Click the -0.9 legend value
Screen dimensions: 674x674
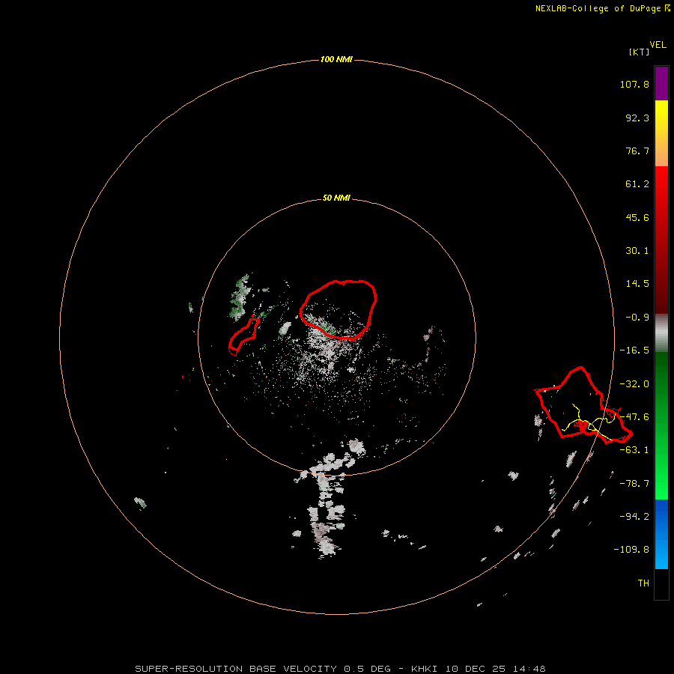tap(637, 318)
